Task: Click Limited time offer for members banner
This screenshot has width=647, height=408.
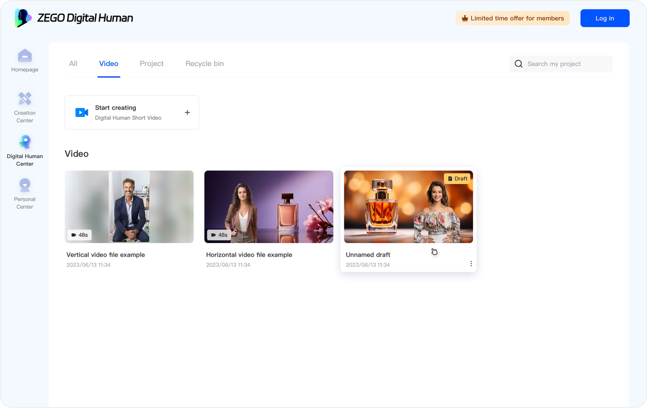Action: pos(512,18)
